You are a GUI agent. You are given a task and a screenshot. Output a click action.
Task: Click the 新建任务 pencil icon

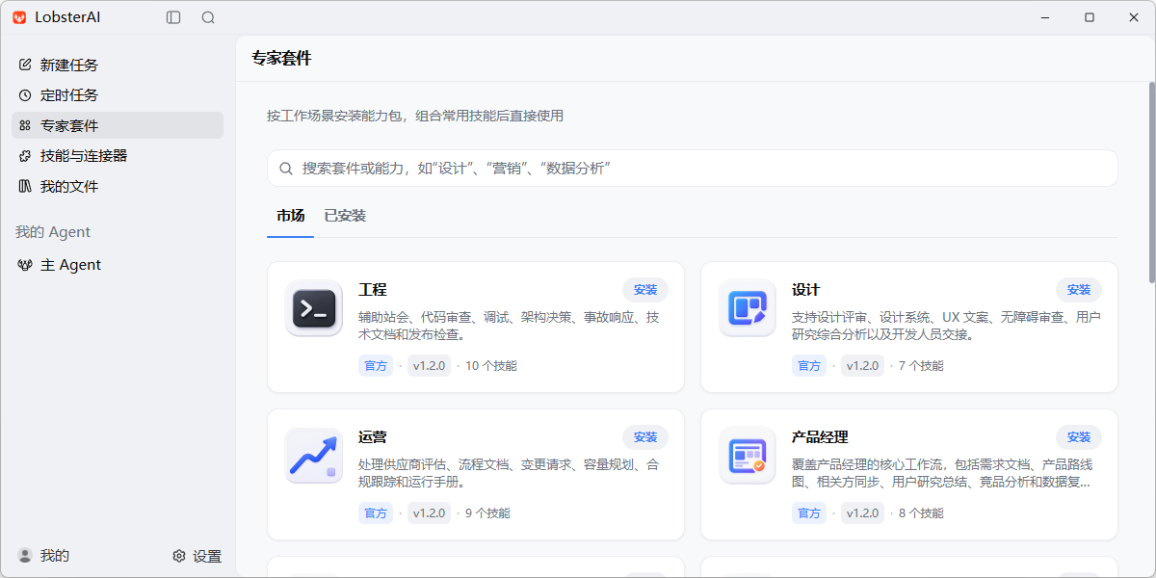25,65
